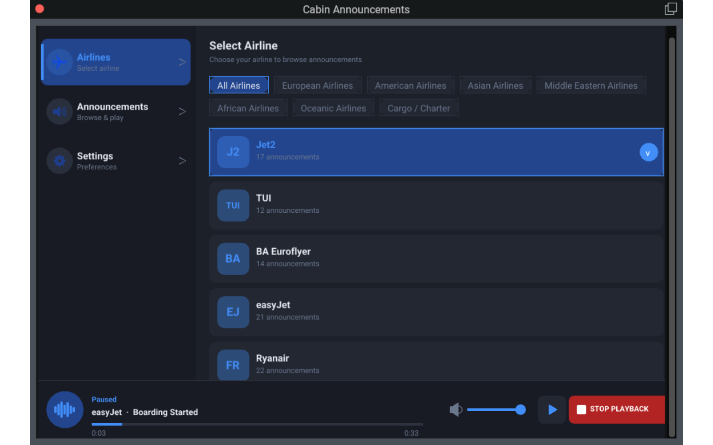713x445 pixels.
Task: Expand the Announcements sidebar chevron
Action: coord(182,111)
